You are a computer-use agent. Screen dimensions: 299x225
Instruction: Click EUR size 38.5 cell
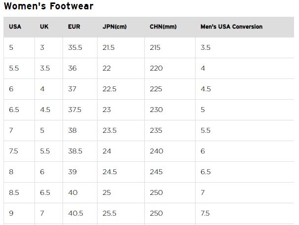click(x=80, y=151)
